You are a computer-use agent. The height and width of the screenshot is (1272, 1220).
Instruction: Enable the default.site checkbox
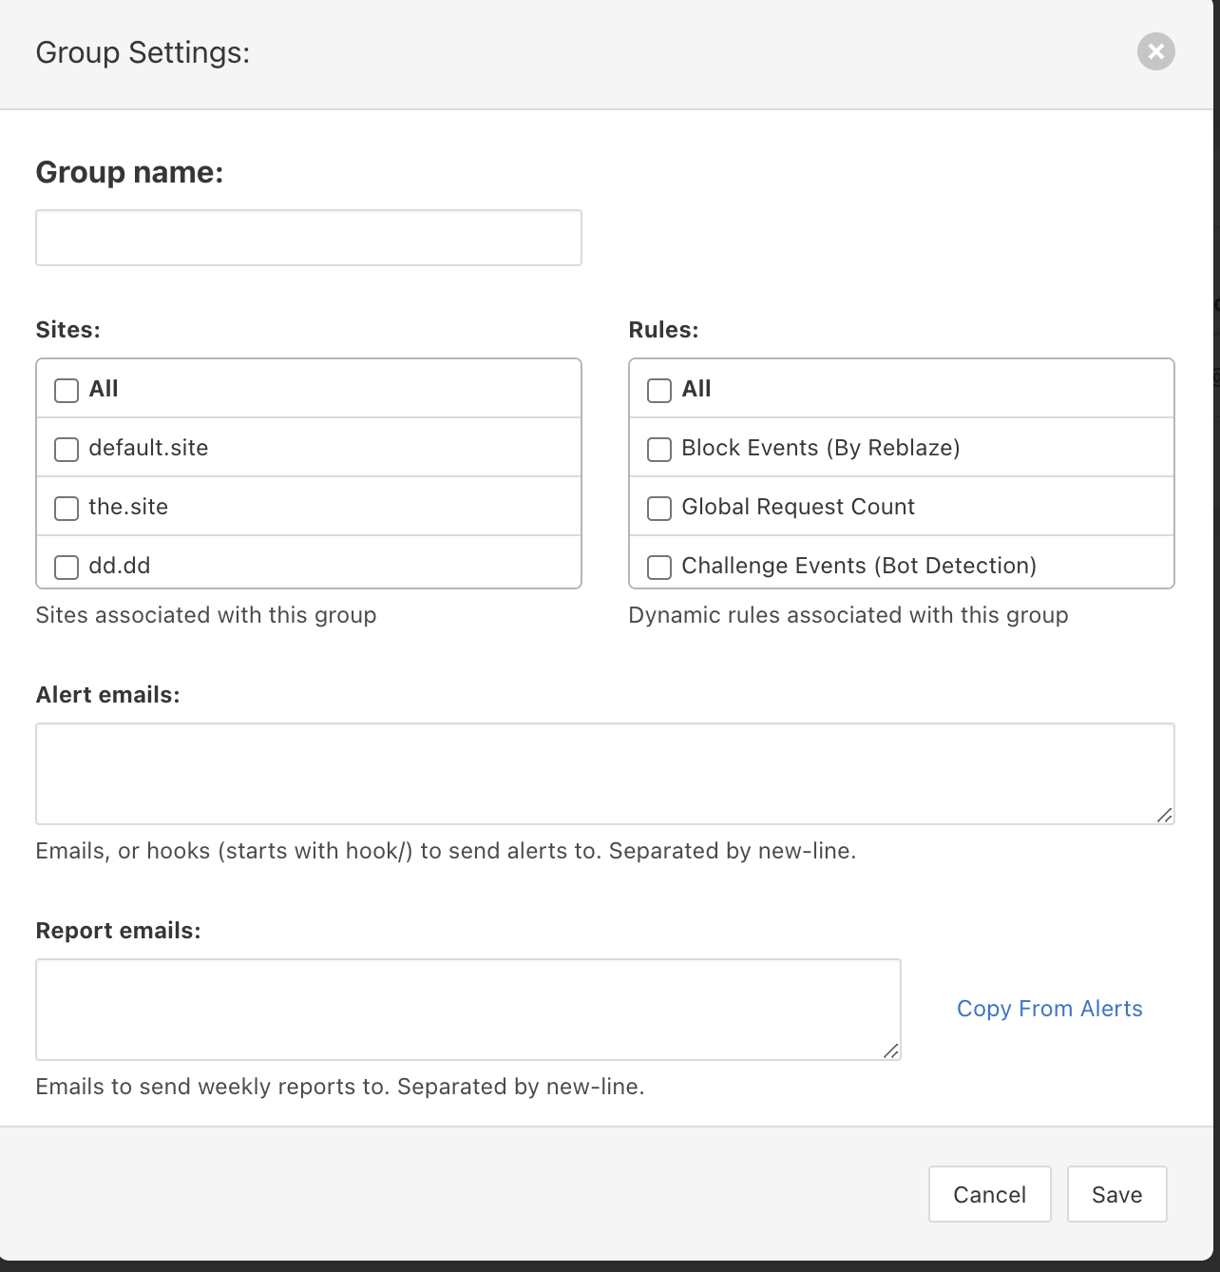67,449
